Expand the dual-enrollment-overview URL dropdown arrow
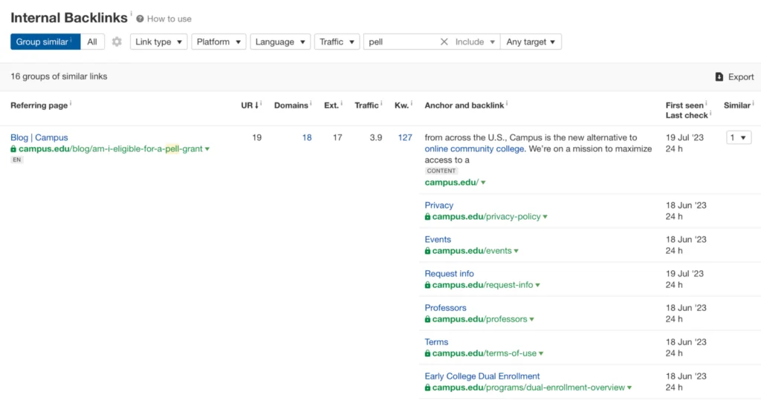This screenshot has height=400, width=761. tap(629, 388)
